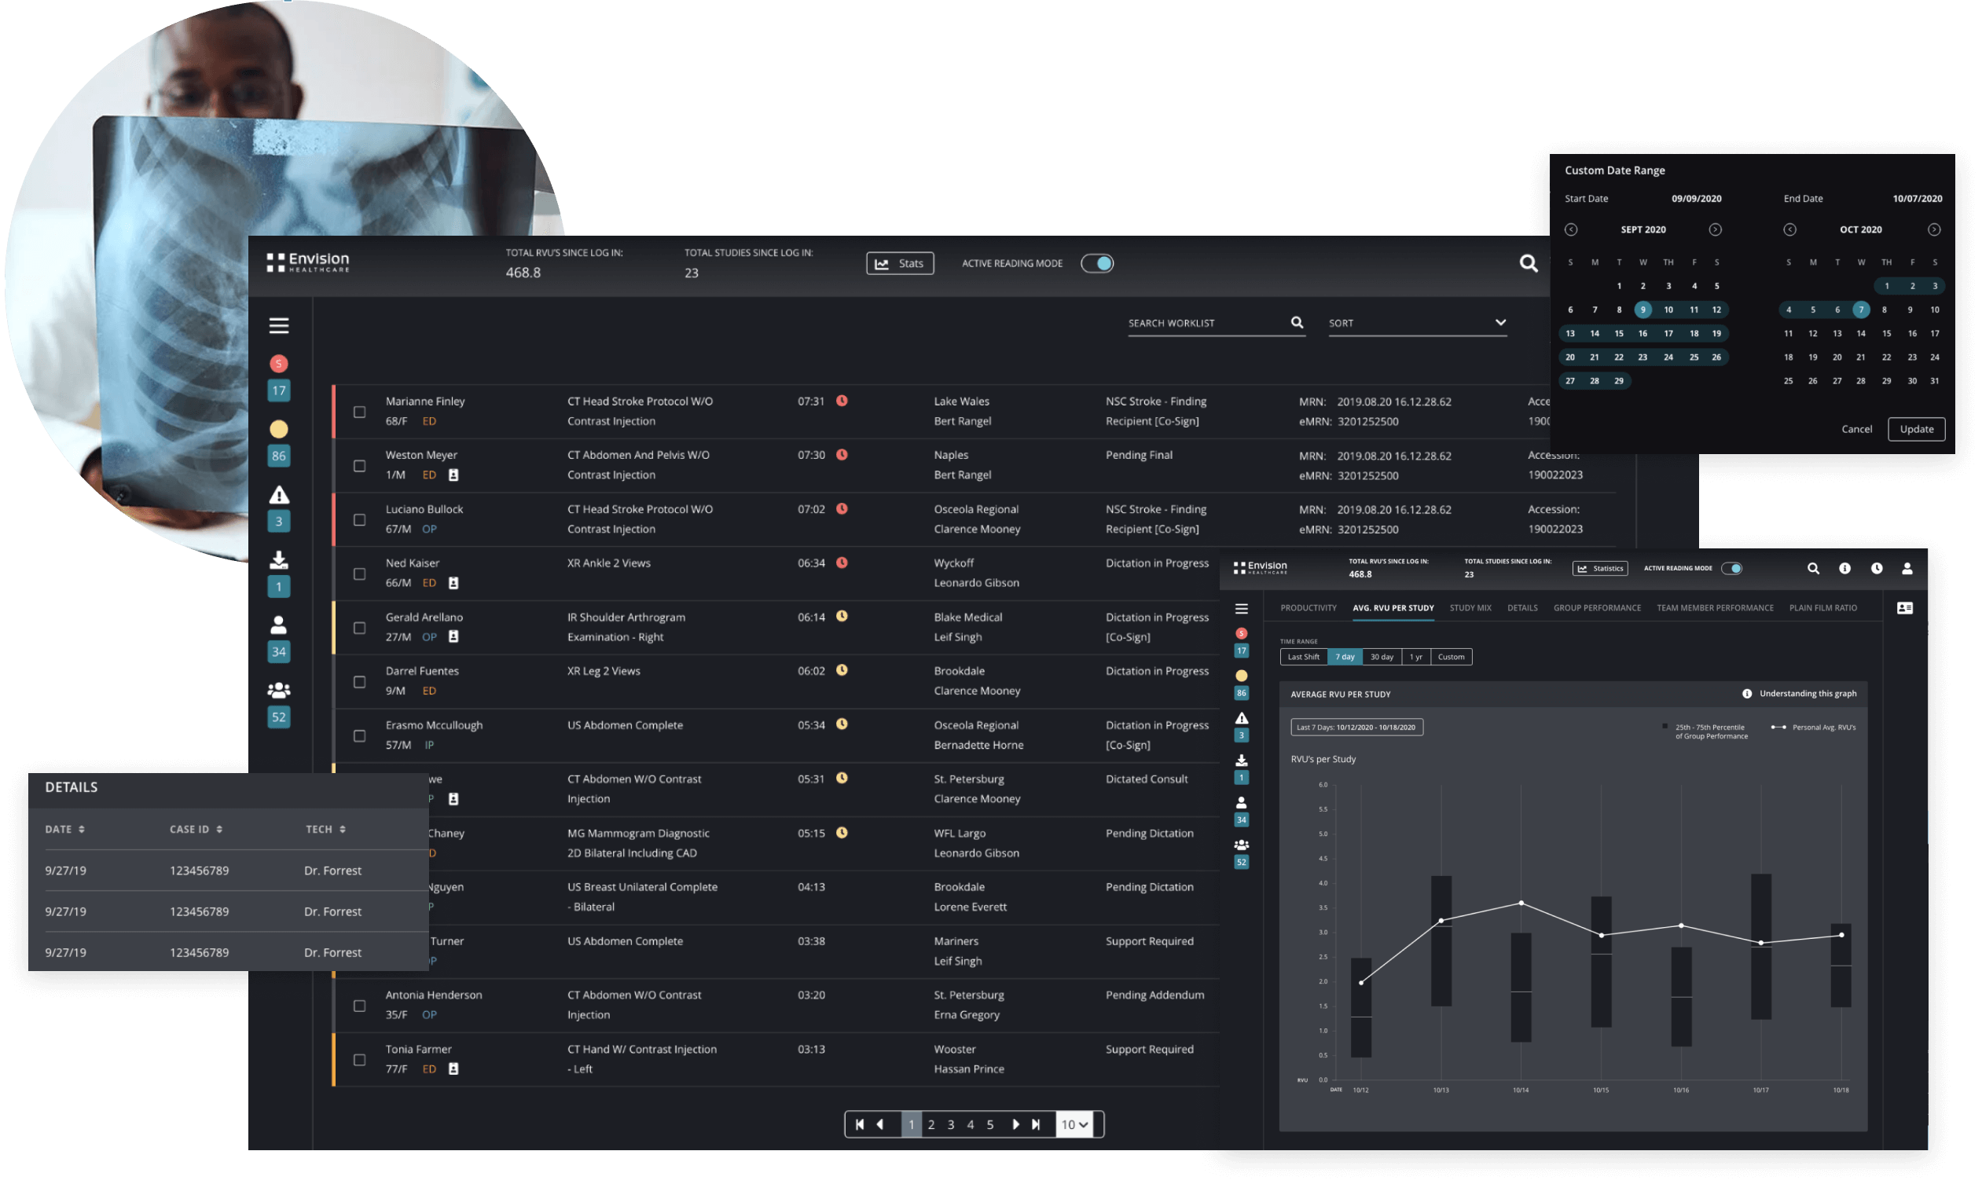
Task: Click the alert/warning icon in sidebar
Action: (x=277, y=500)
